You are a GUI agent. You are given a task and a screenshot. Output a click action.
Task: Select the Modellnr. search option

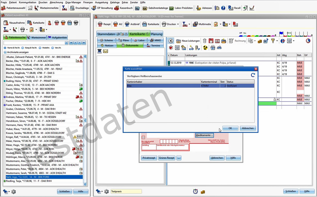(40, 48)
